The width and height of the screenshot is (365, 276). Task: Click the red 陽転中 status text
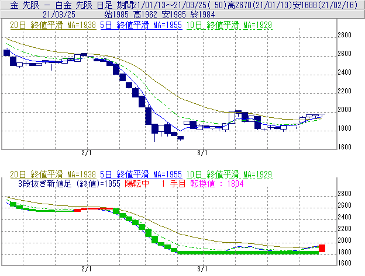(x=137, y=184)
